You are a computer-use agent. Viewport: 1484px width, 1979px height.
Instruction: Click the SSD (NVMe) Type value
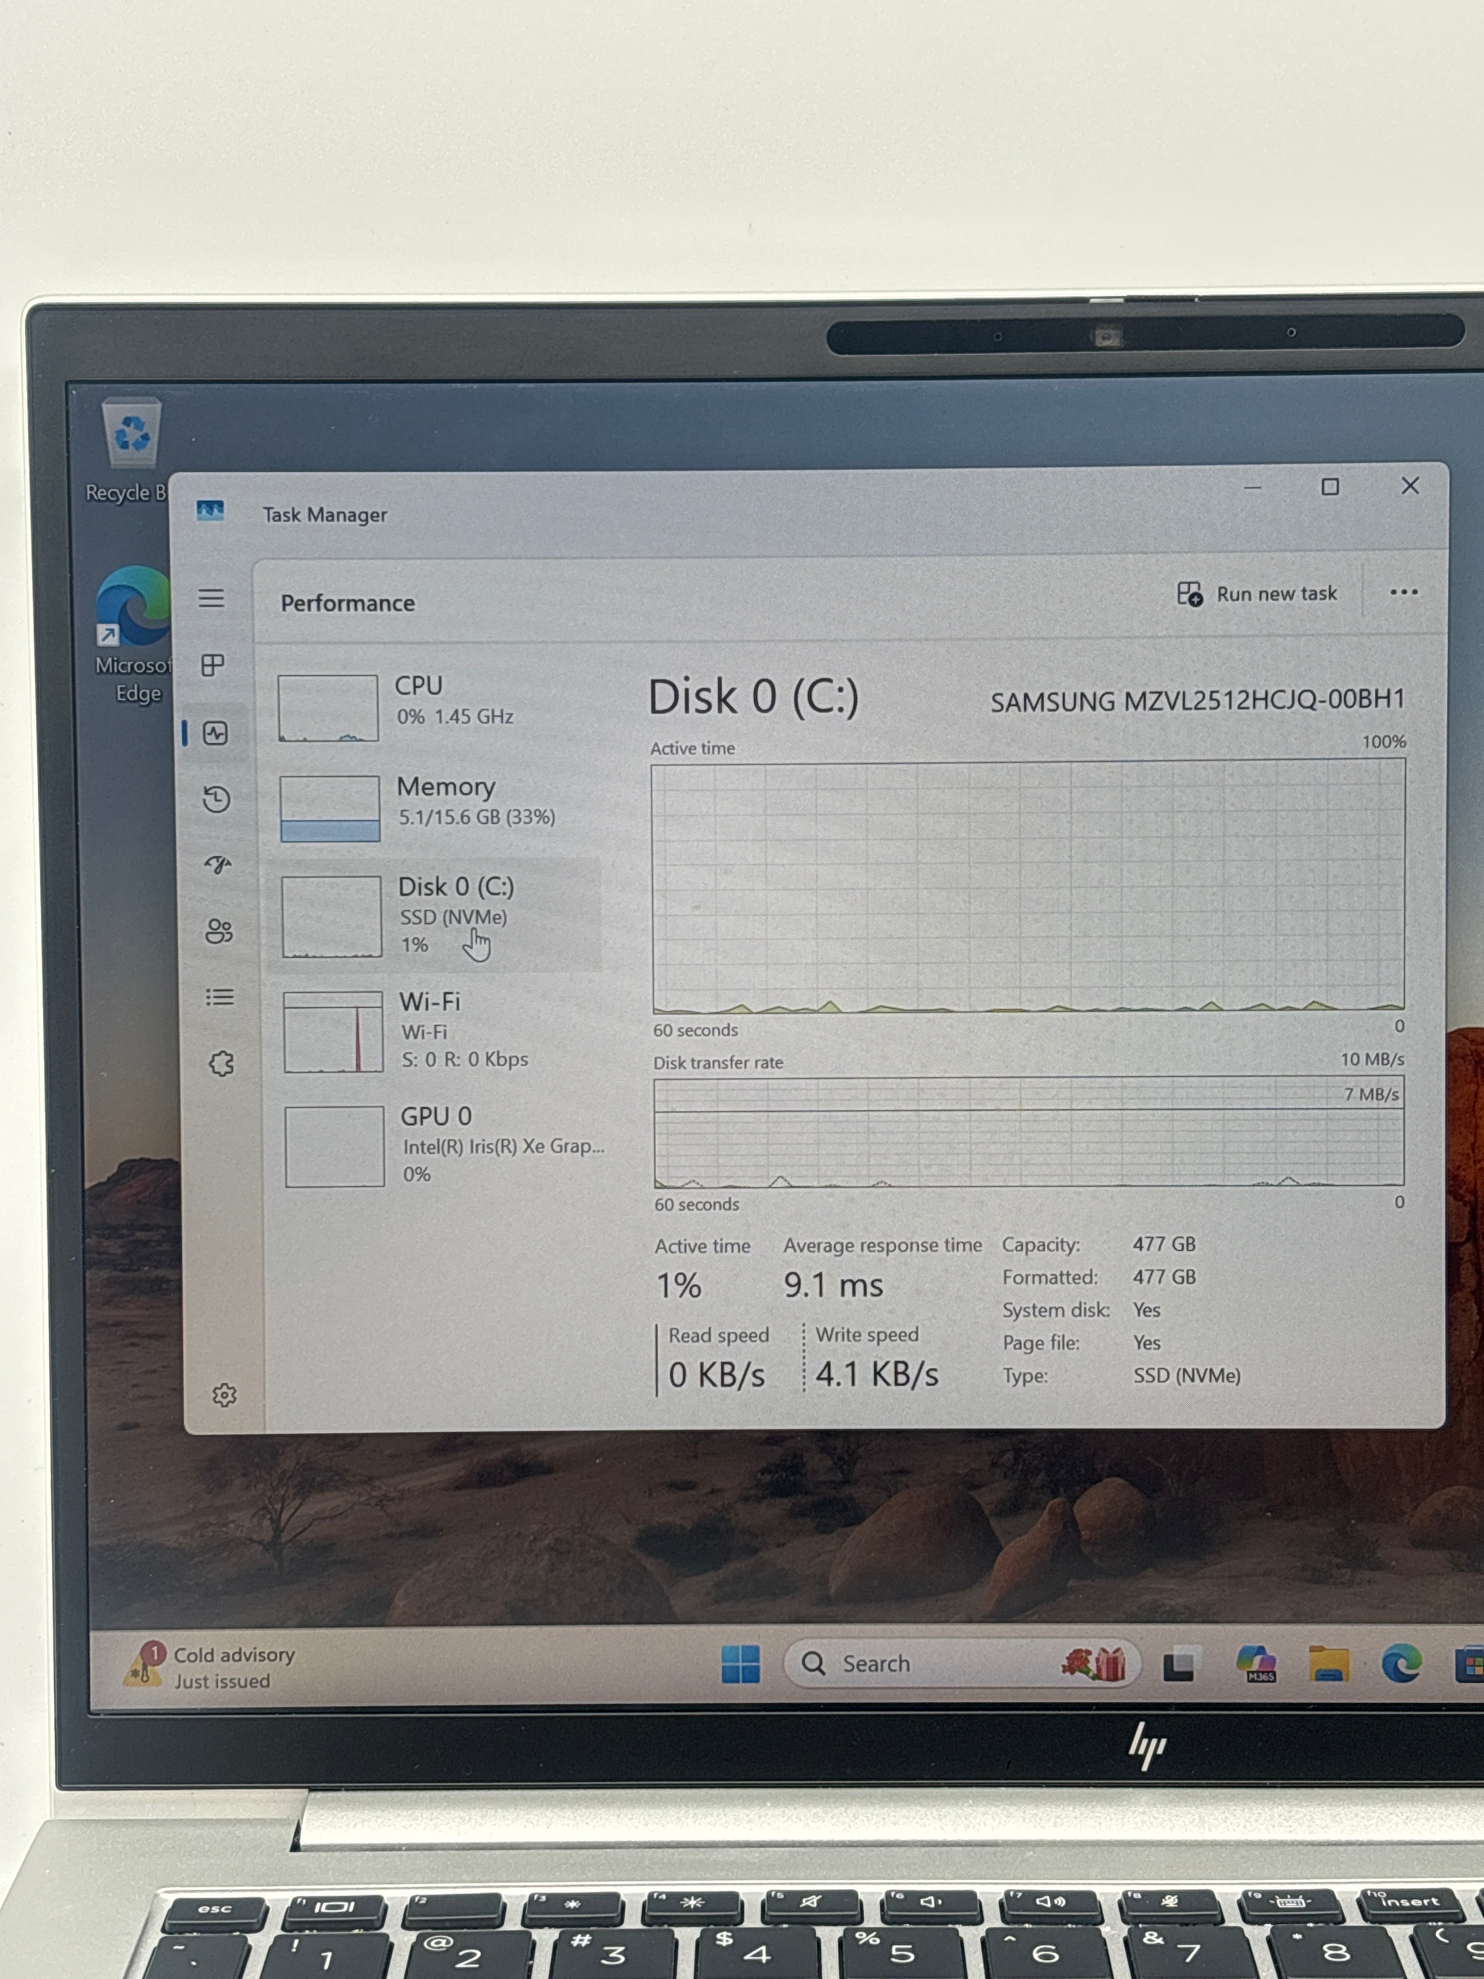[1187, 1376]
